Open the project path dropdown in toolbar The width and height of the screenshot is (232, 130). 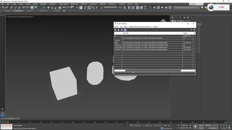coord(186,8)
